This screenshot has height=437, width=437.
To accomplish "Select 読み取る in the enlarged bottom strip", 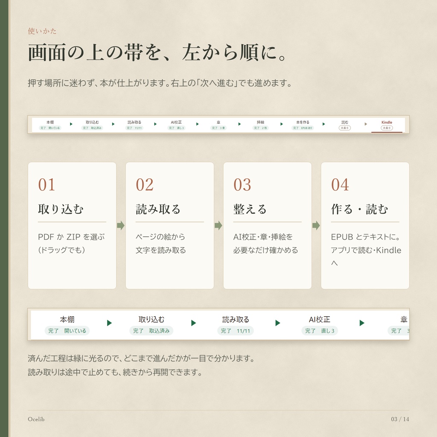I will click(x=236, y=325).
